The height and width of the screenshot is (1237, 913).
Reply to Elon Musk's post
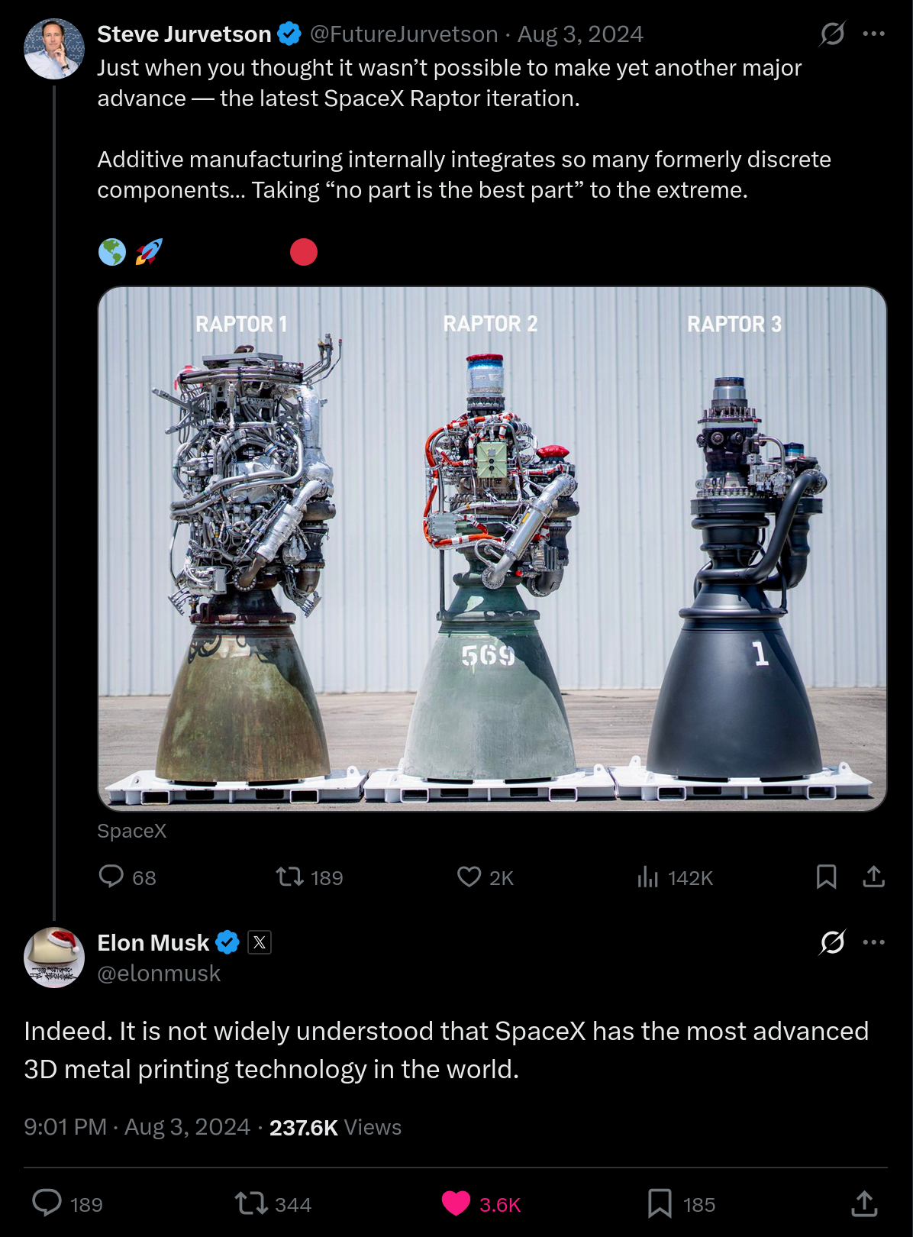47,1203
